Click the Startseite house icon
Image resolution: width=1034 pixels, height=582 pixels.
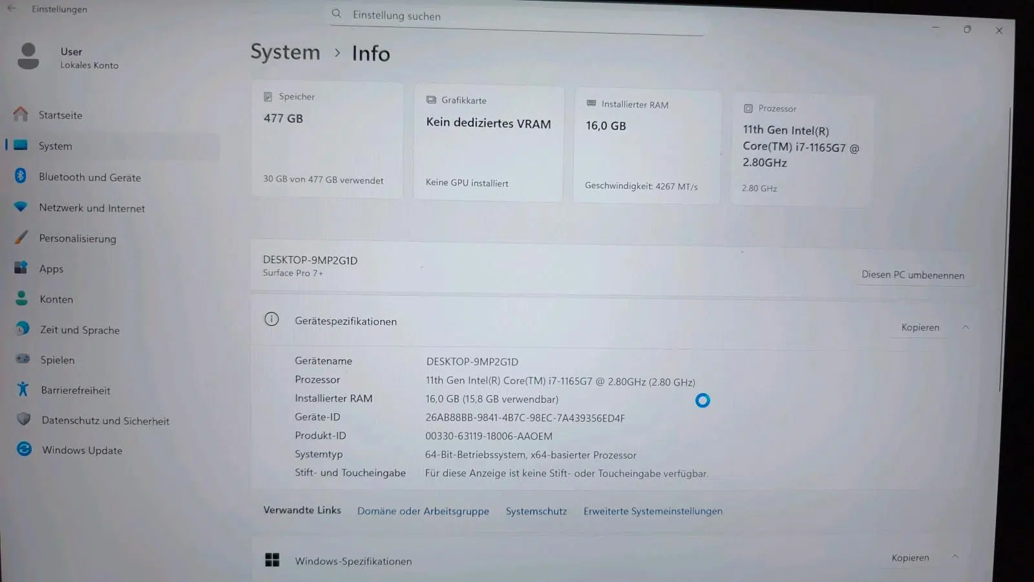coord(21,114)
